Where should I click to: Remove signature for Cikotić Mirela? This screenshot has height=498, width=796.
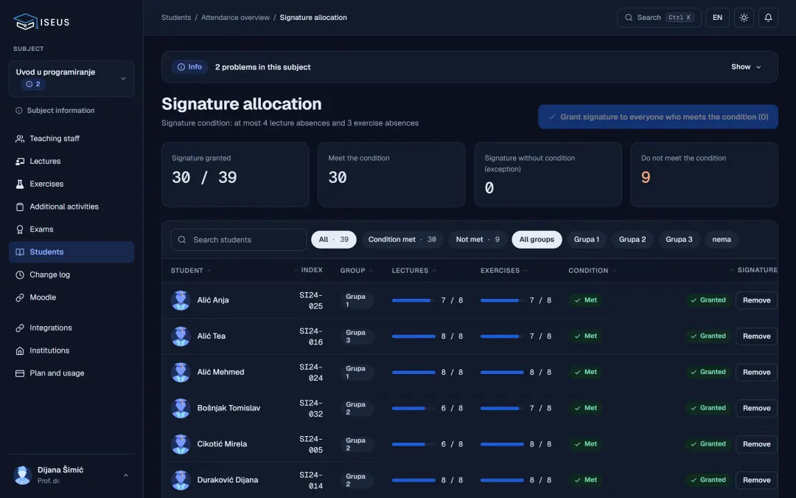756,444
